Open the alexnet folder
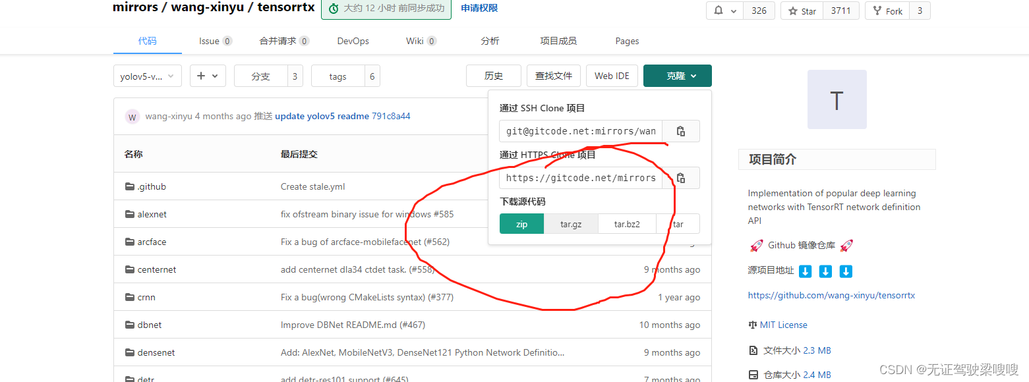 152,214
